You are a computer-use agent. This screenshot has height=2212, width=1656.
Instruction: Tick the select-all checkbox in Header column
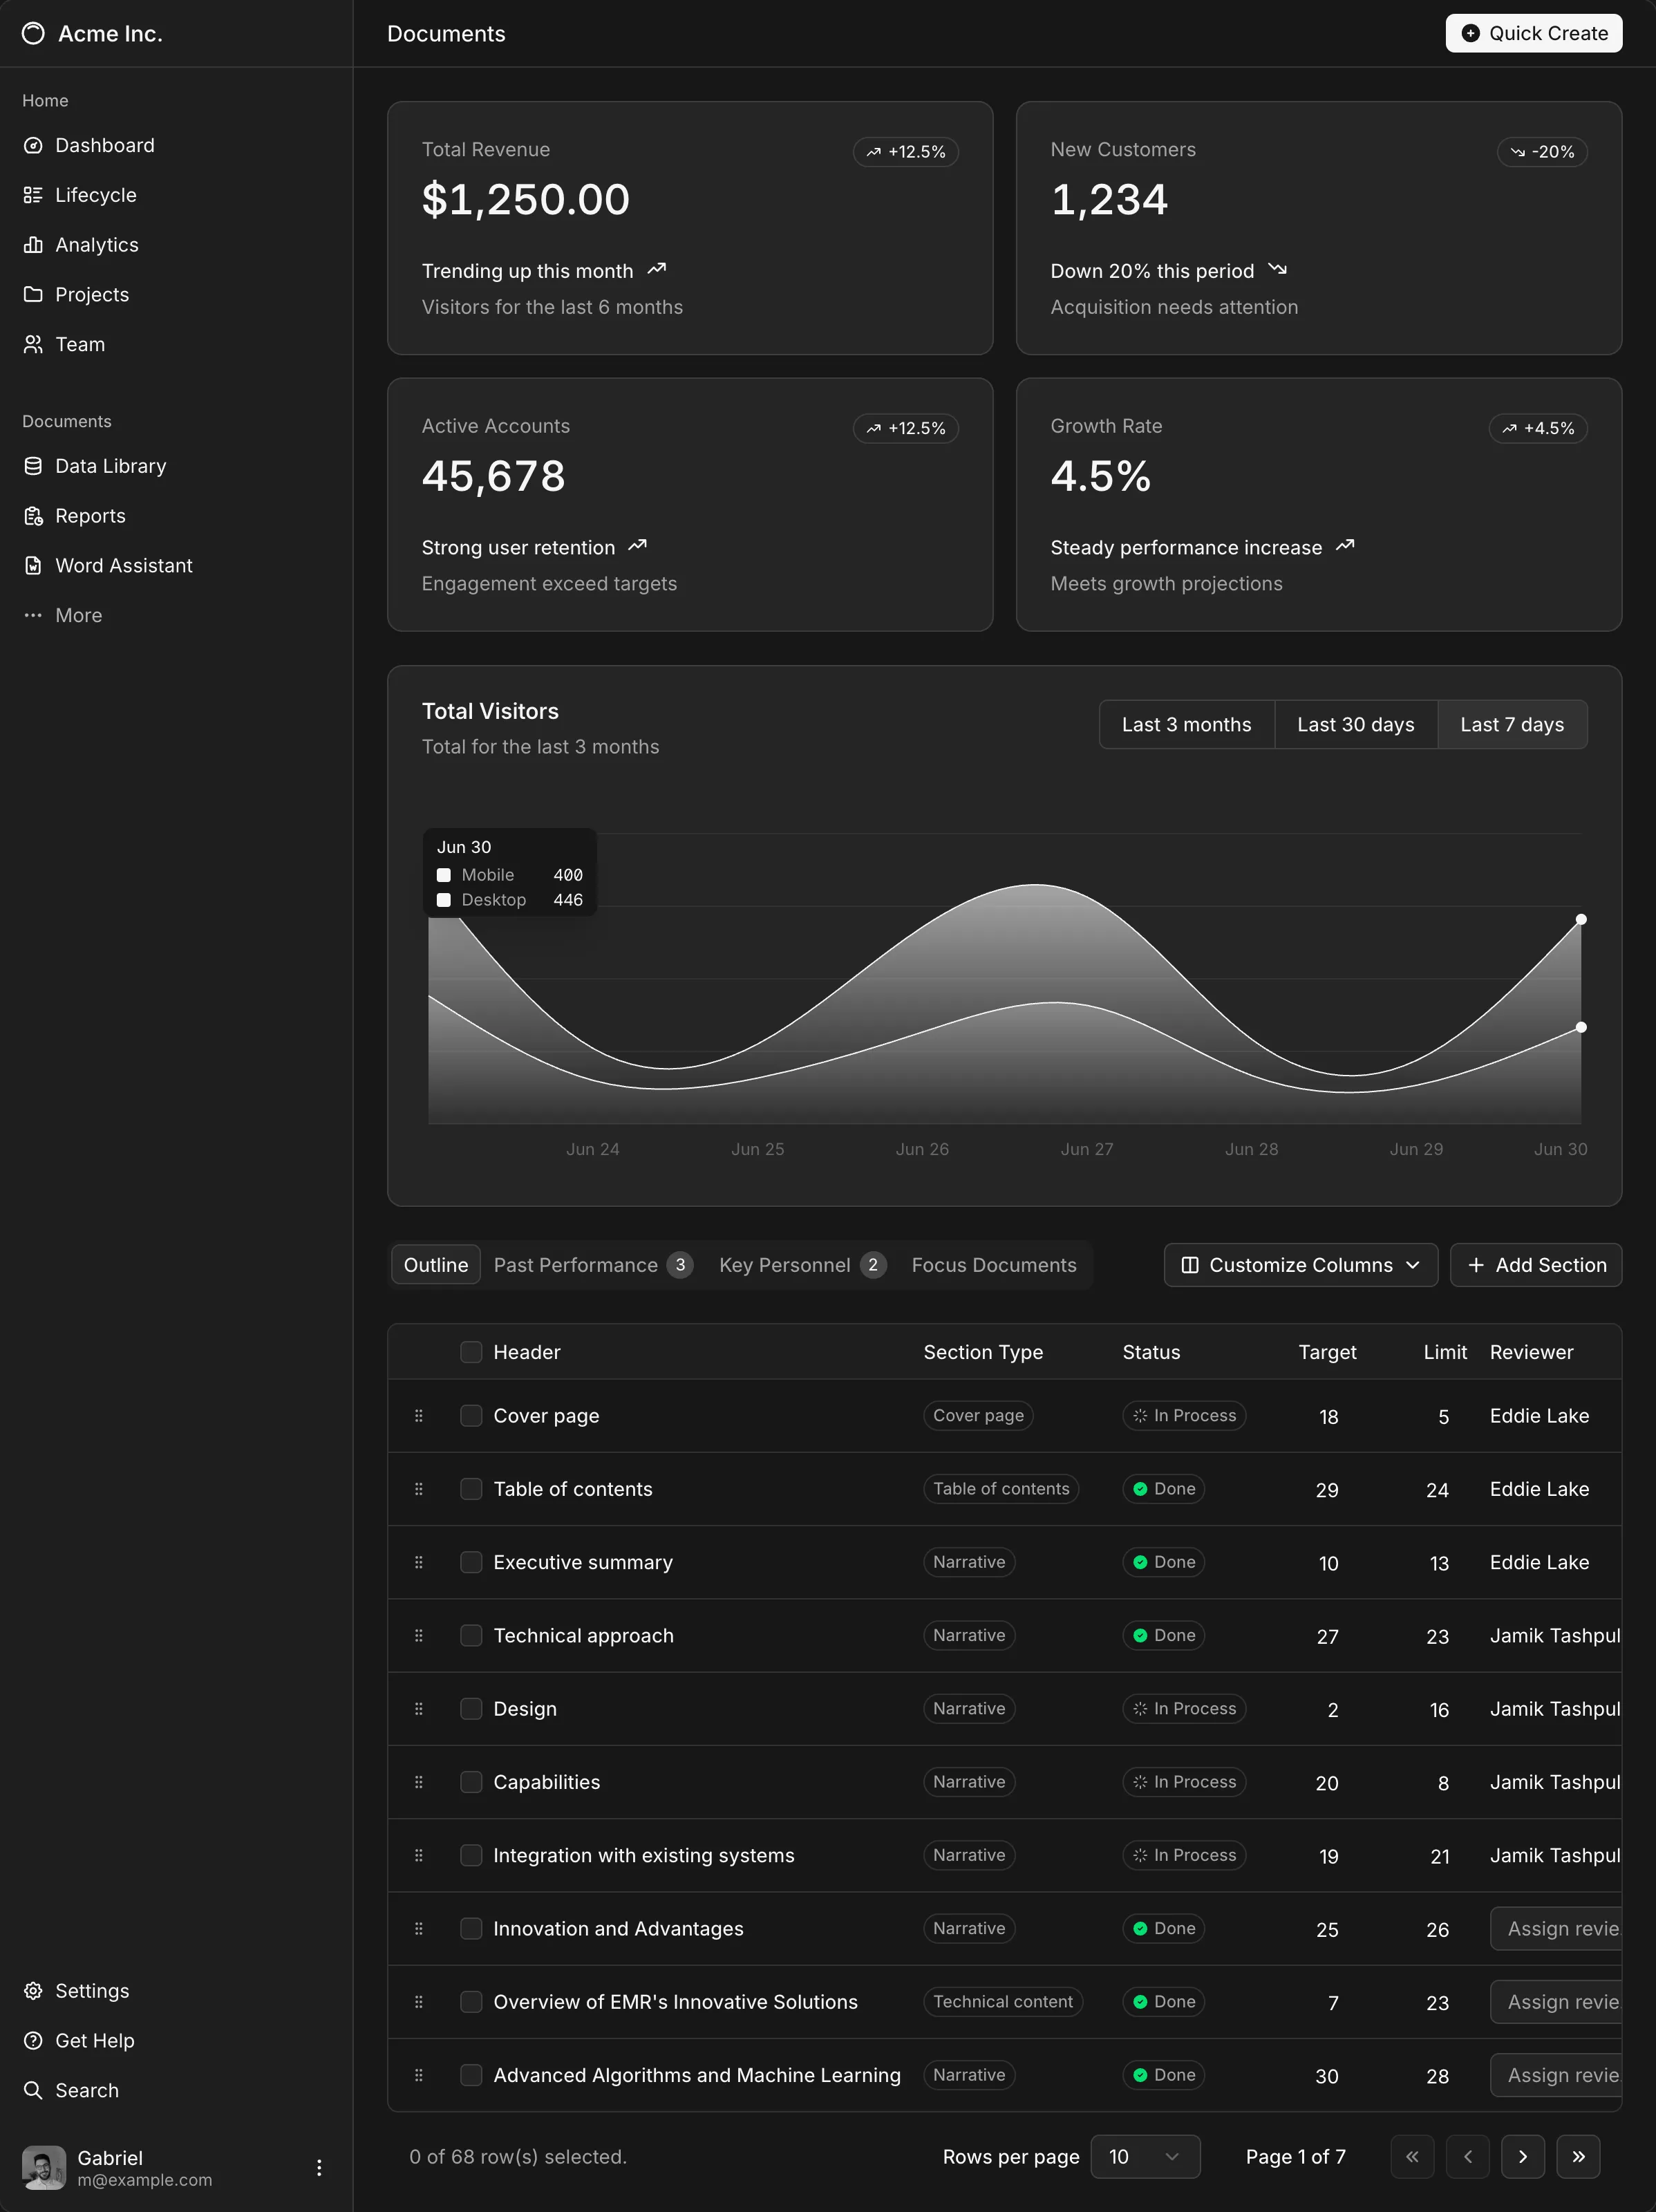pos(471,1352)
